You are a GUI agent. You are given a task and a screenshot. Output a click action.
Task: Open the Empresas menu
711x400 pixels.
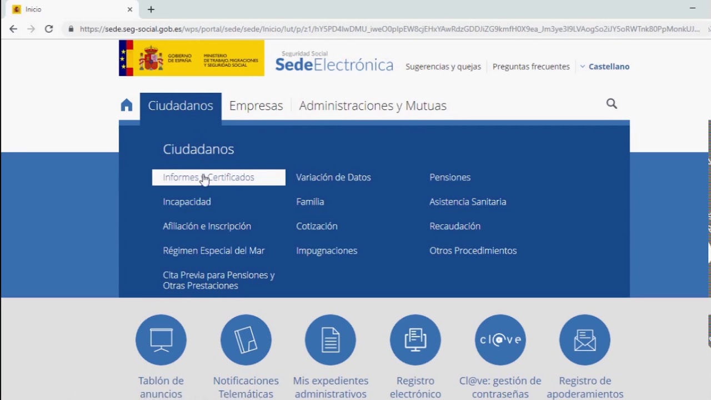coord(256,105)
